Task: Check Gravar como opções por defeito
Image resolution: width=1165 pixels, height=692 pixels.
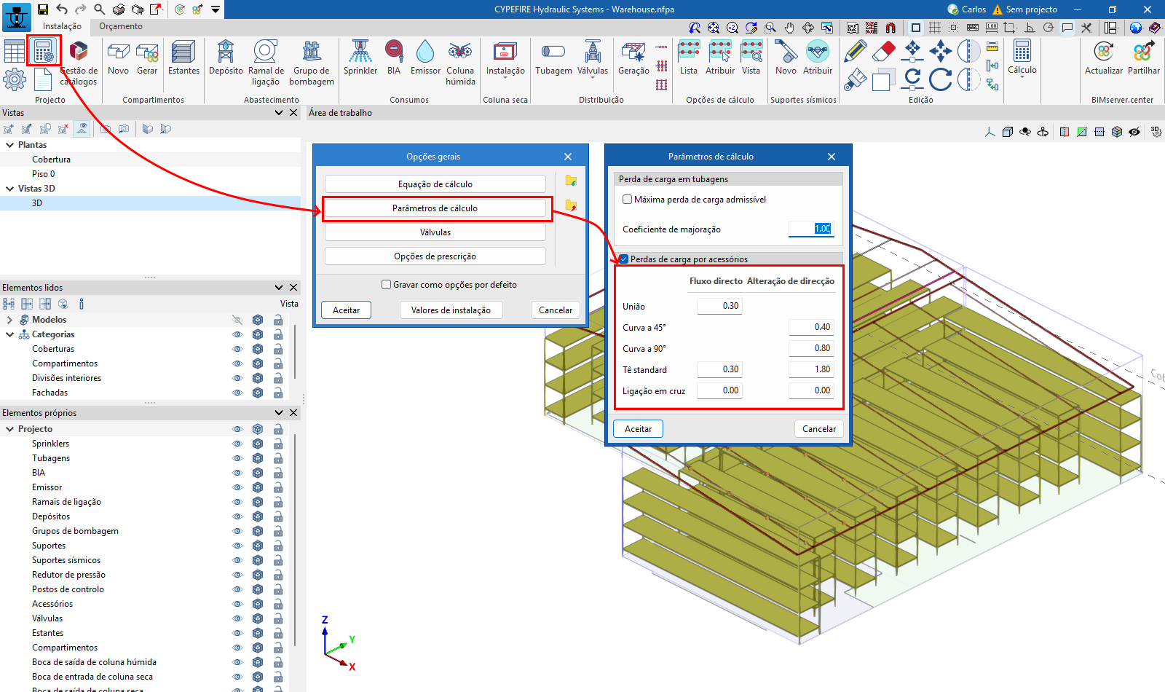Action: 387,285
